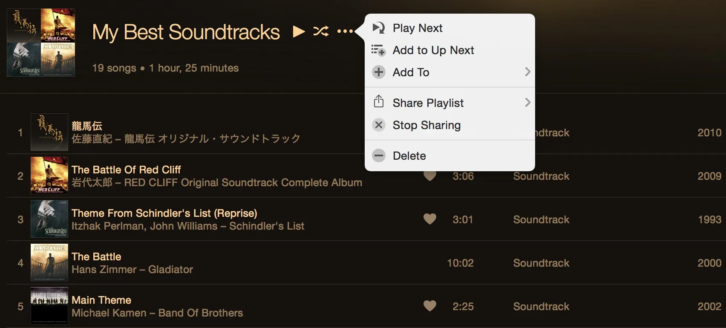Click the share icon beside Share Playlist

pyautogui.click(x=378, y=102)
